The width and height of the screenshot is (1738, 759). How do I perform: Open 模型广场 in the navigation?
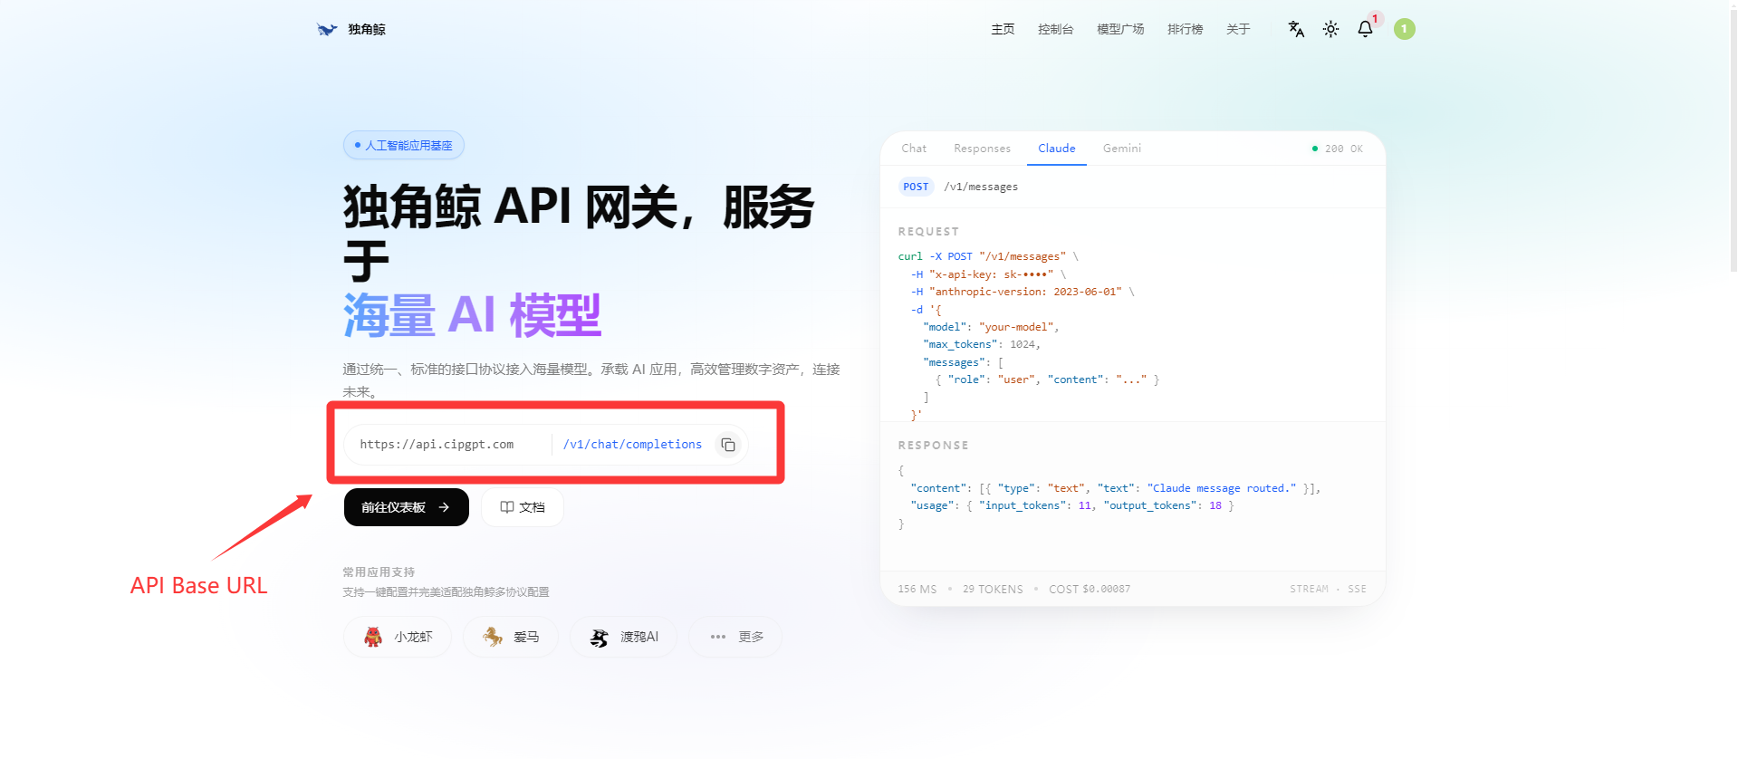(1120, 29)
